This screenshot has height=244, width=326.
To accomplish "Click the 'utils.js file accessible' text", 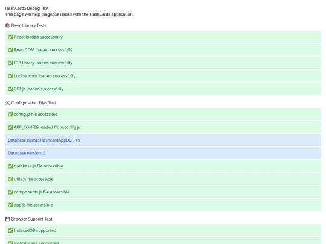I will 34,179.
